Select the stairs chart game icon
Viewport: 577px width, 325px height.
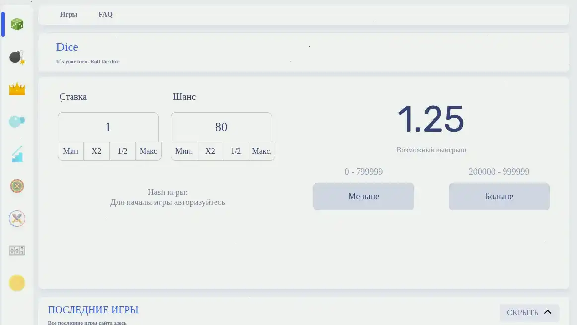pyautogui.click(x=17, y=154)
